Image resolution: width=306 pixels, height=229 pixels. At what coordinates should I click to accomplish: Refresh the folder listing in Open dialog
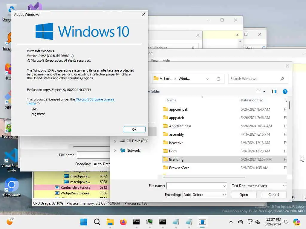[218, 79]
